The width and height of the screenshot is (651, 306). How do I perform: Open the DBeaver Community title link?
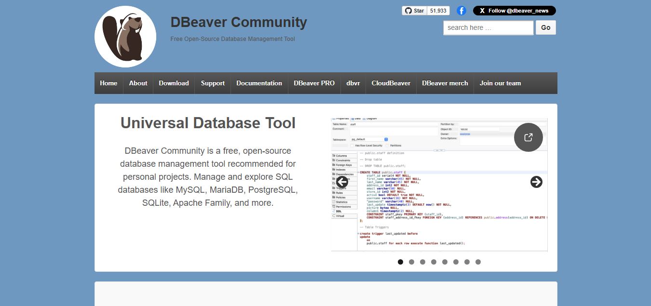click(x=239, y=22)
